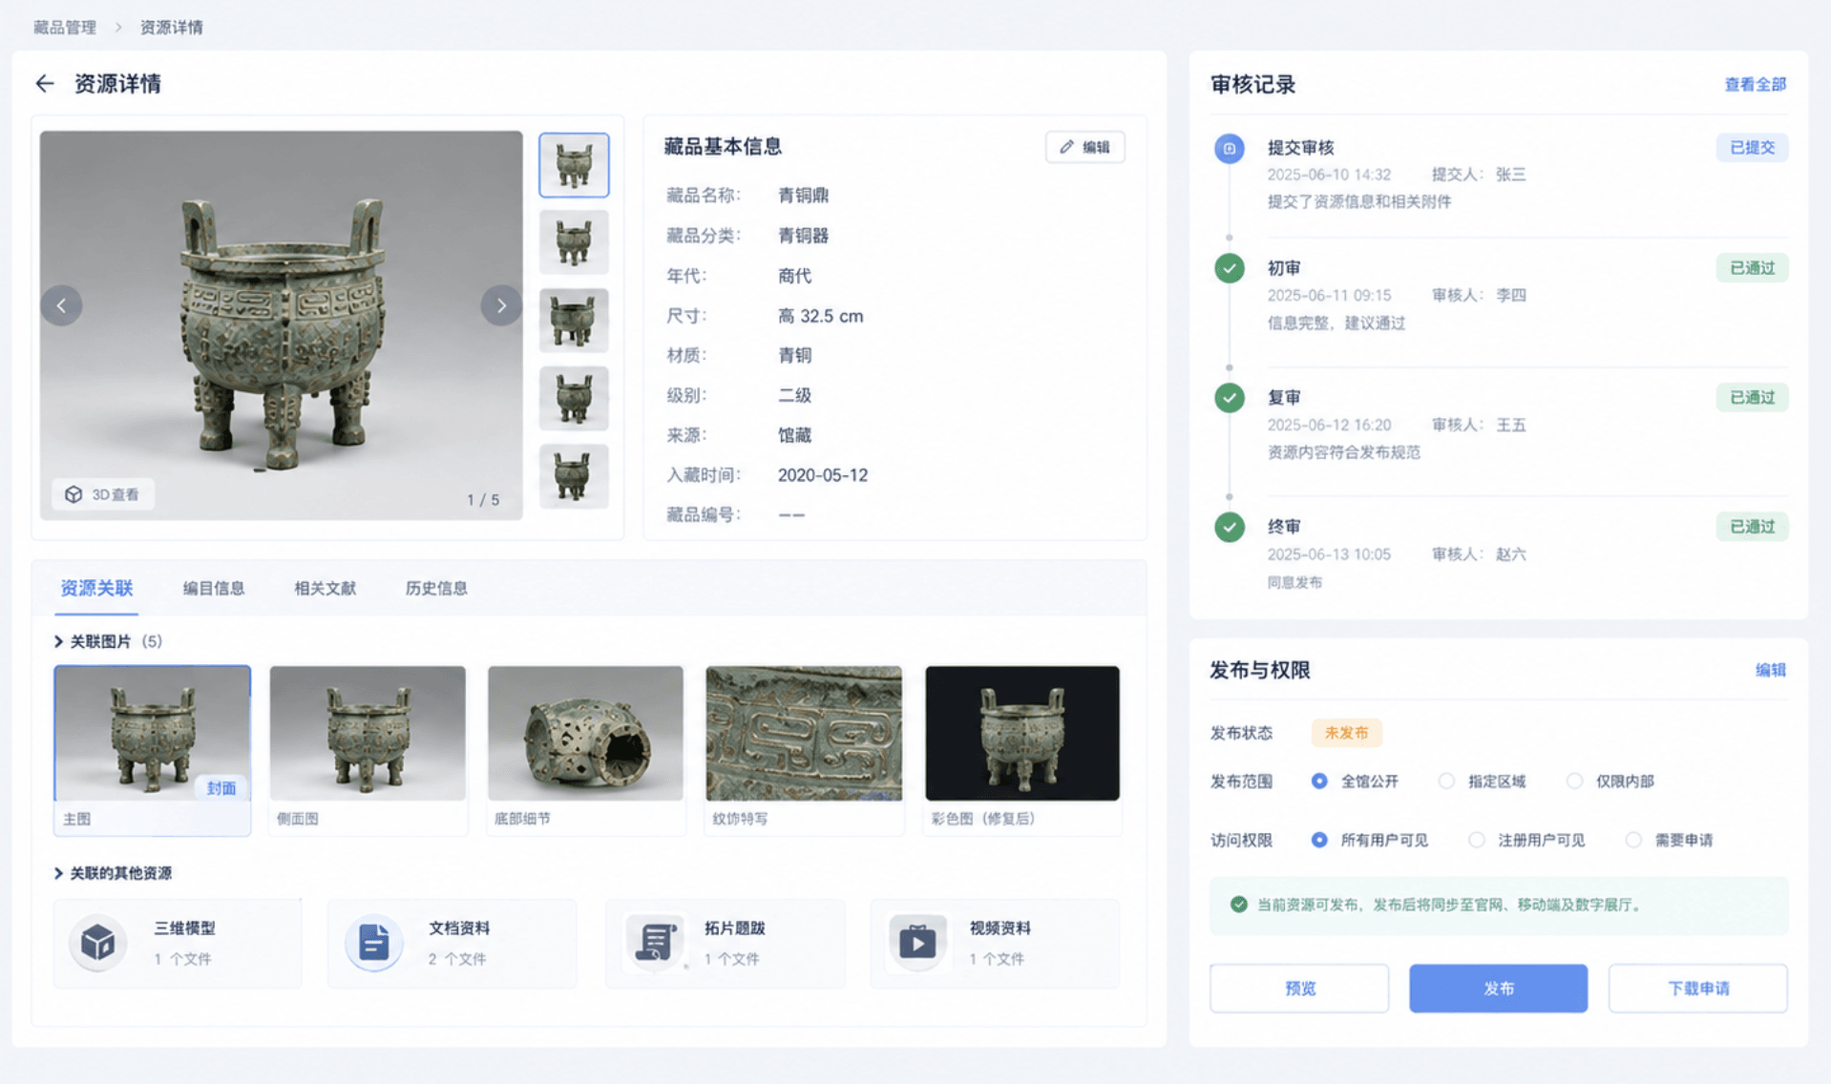Click the 终审 green check icon
The image size is (1831, 1084).
coord(1229,527)
